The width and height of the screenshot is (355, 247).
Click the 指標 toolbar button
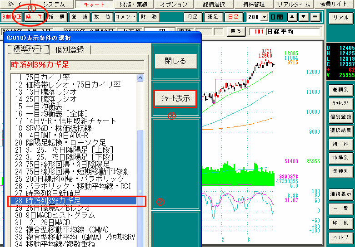tap(57, 17)
